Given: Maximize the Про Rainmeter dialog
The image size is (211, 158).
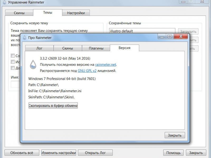Looking at the screenshot, I should point(170,36).
